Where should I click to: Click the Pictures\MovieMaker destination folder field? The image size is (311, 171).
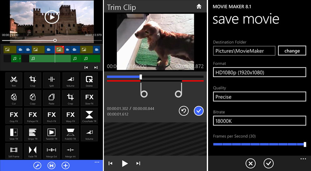244,51
